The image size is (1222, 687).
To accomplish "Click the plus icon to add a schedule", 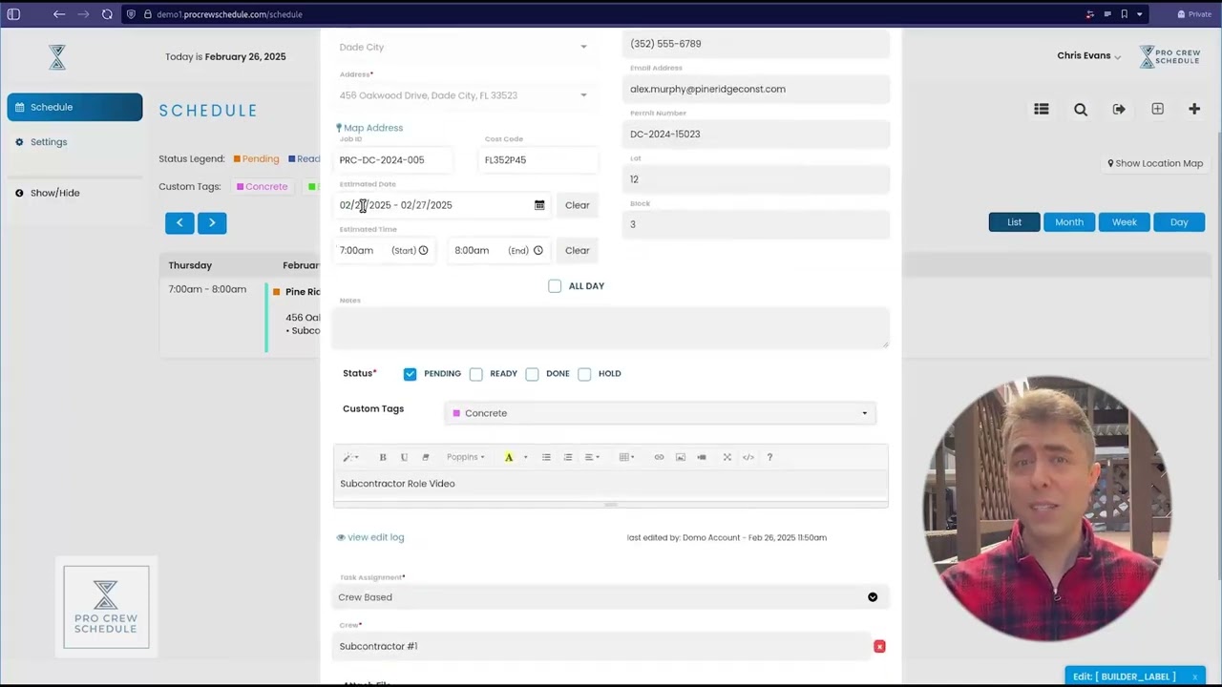I will (x=1194, y=110).
